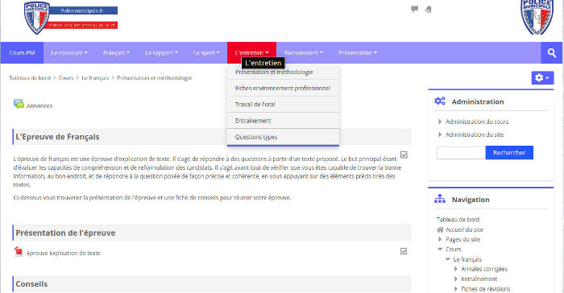Image resolution: width=564 pixels, height=293 pixels.
Task: Open the Le sport dropdown menu
Action: 206,53
